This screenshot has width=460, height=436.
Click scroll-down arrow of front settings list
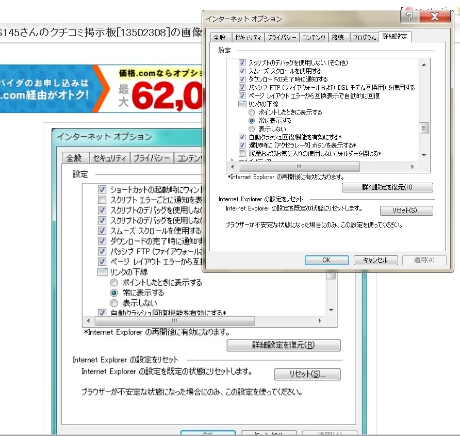(x=424, y=155)
